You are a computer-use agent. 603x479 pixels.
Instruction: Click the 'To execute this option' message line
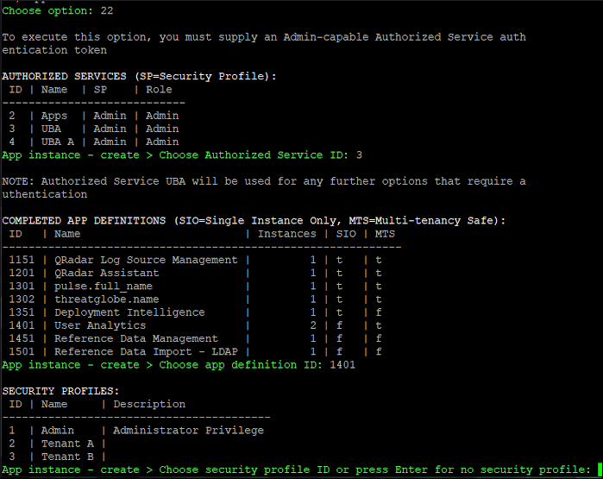(264, 37)
